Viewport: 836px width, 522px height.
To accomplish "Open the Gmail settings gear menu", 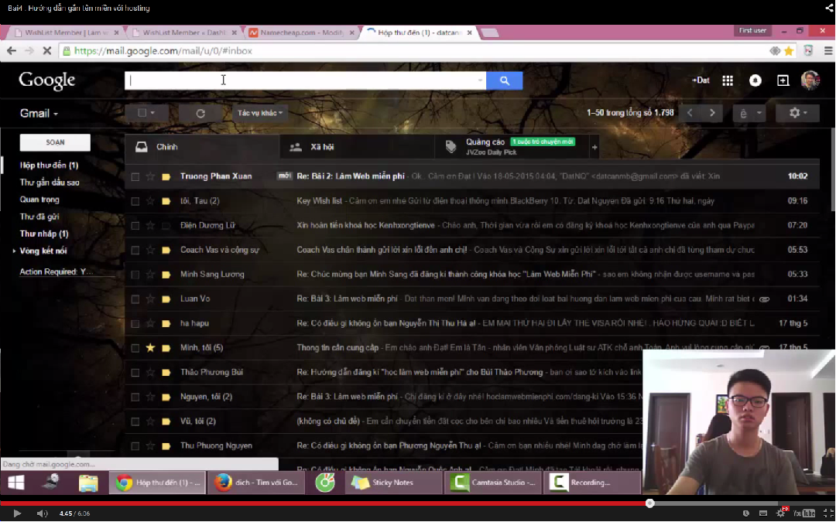I will click(x=797, y=113).
